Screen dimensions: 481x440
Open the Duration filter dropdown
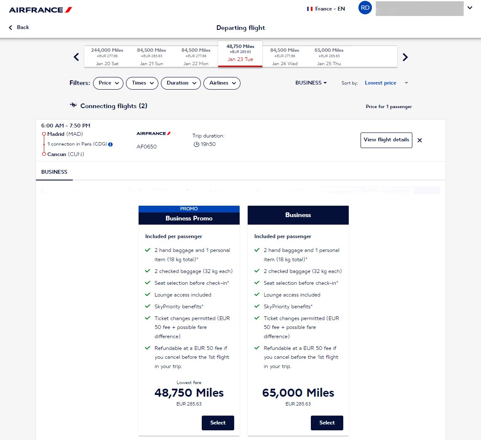(x=181, y=83)
